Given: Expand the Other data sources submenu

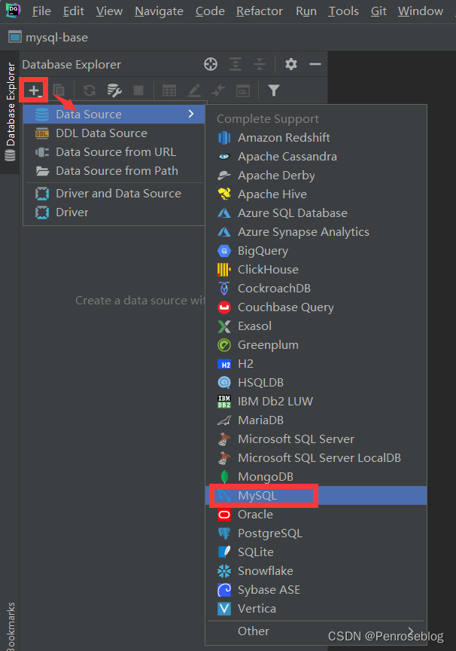Looking at the screenshot, I should (316, 631).
